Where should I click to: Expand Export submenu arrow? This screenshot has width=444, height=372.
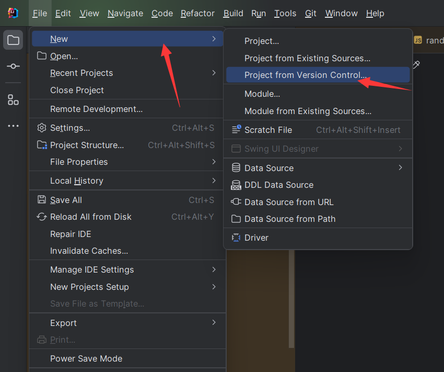pyautogui.click(x=214, y=322)
